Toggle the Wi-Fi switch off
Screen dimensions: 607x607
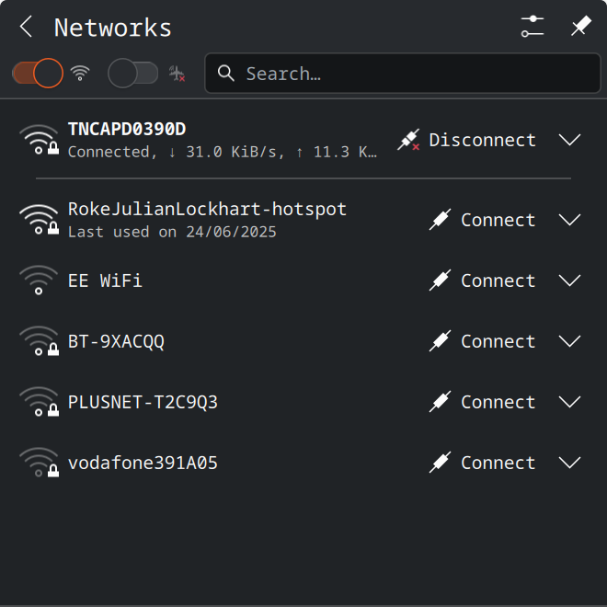[38, 74]
